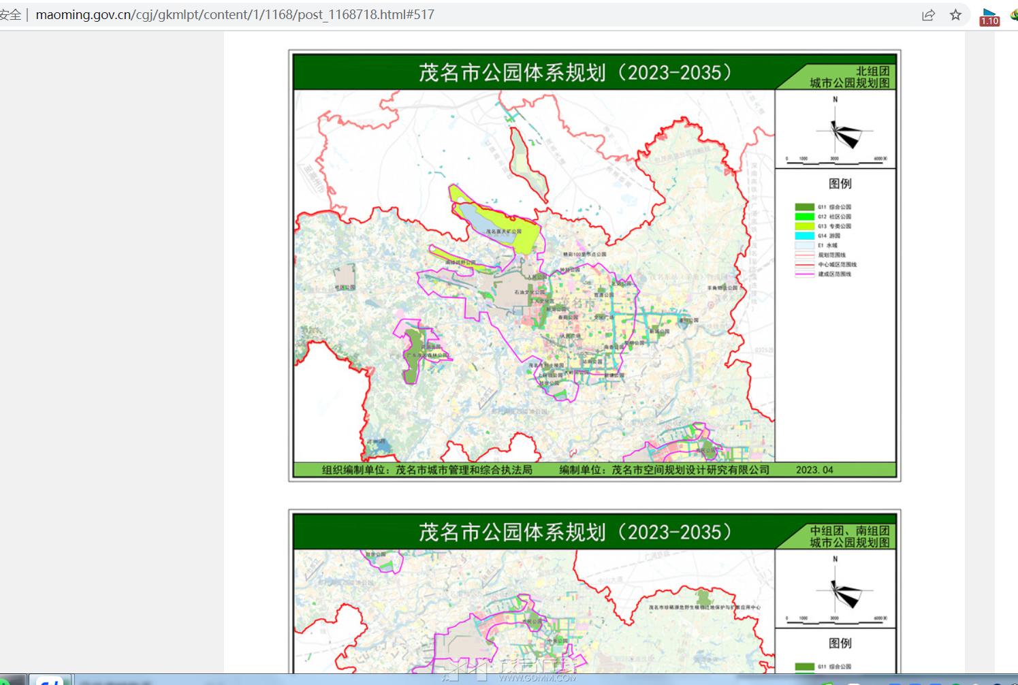Click the 中心城区范围线 legend line sample
1018x685 pixels.
tap(805, 264)
